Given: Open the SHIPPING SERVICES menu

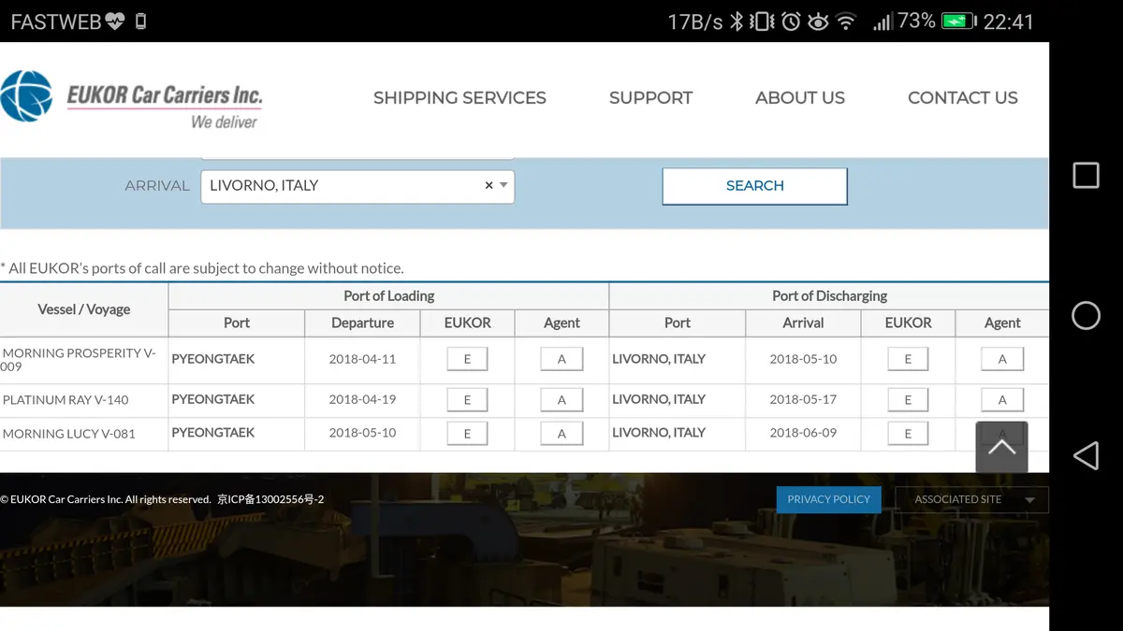Looking at the screenshot, I should [459, 97].
